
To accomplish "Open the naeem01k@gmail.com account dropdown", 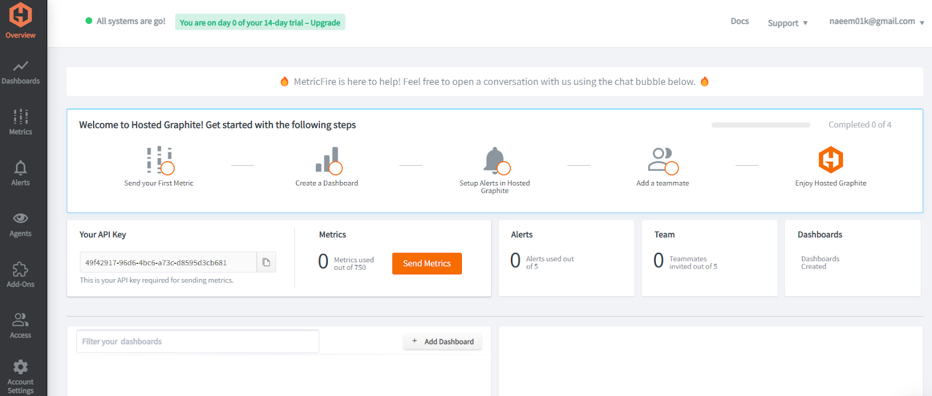I will click(876, 22).
